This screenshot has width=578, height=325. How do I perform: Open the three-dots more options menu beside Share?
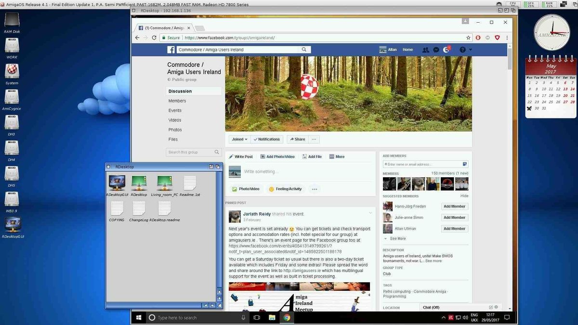[x=314, y=139]
